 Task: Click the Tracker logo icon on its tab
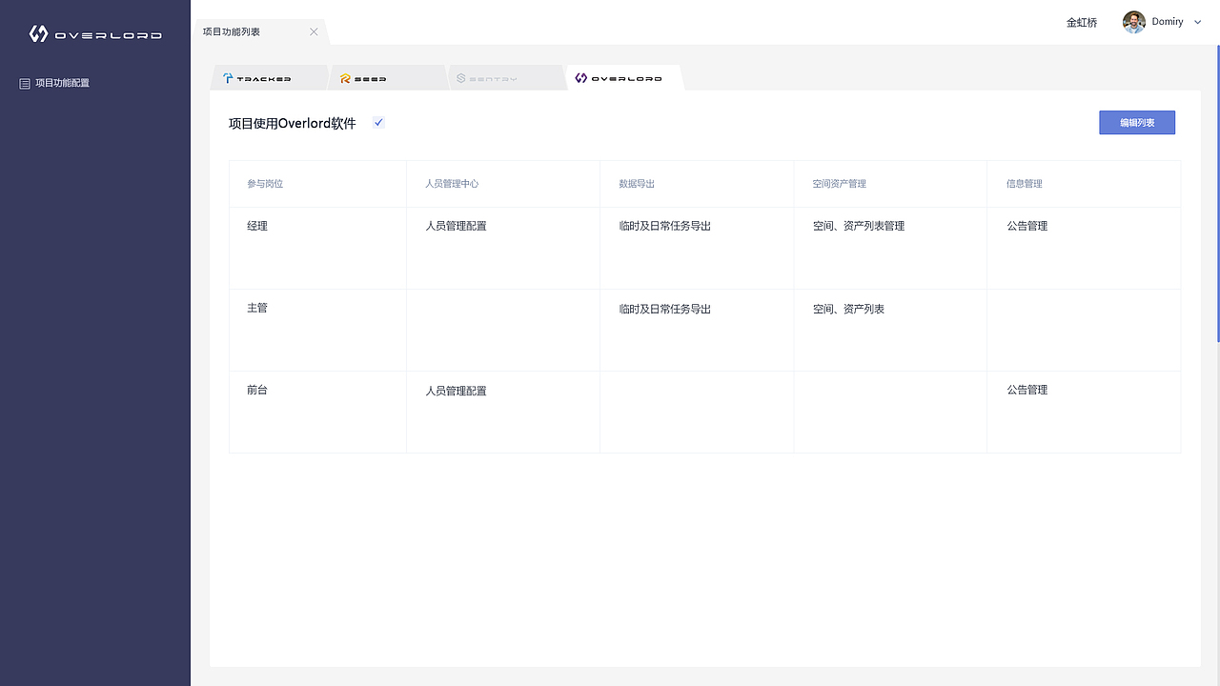tap(230, 77)
